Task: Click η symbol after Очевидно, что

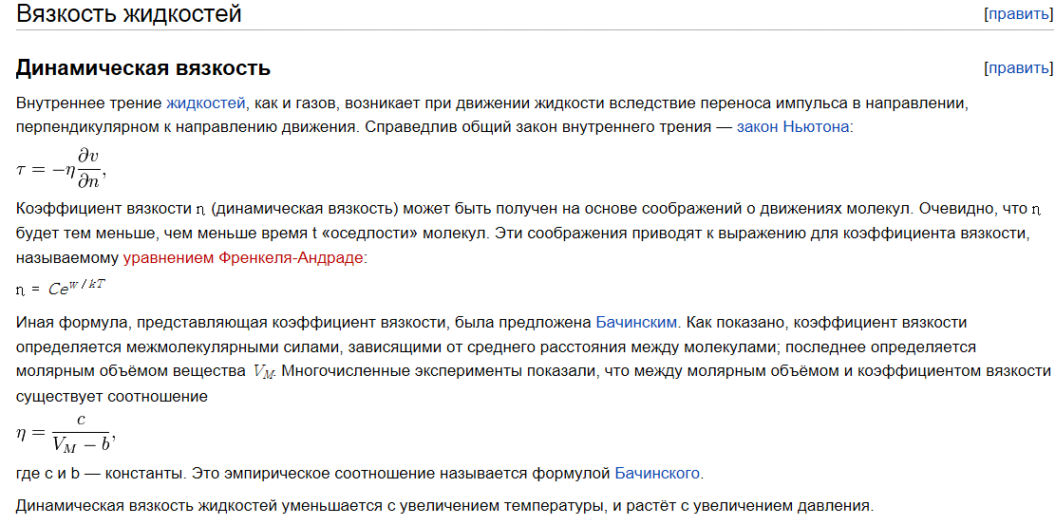Action: click(x=1036, y=209)
